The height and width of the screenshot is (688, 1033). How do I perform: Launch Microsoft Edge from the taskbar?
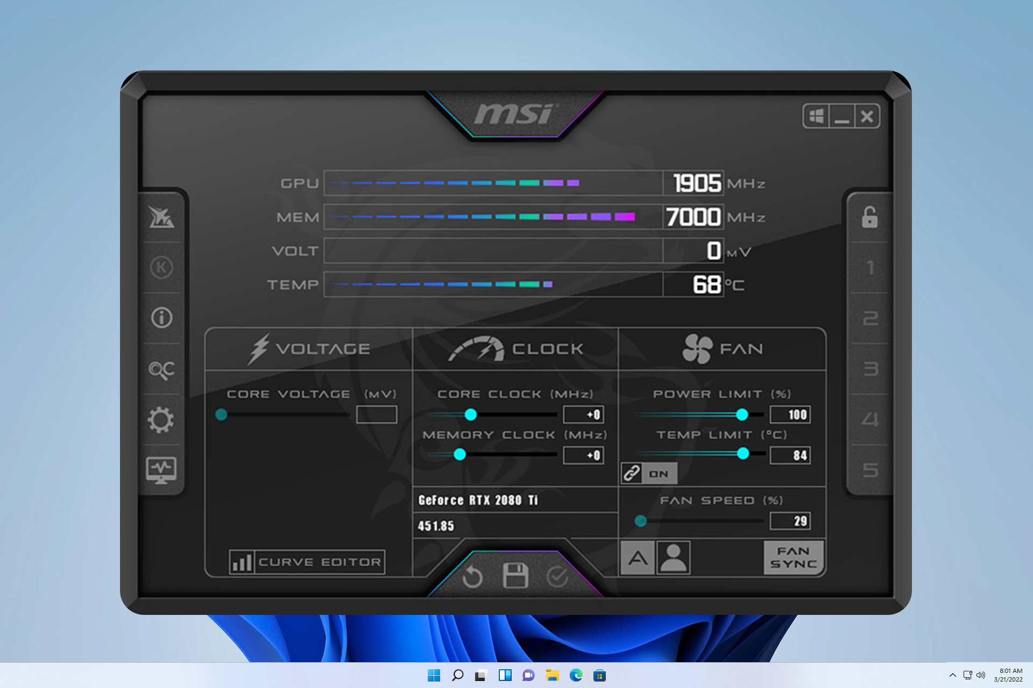pos(576,675)
